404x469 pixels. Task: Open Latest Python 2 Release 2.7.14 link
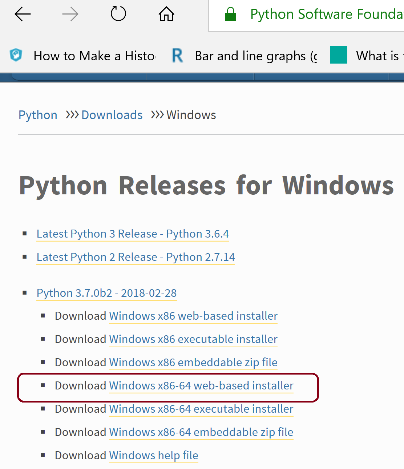[136, 257]
